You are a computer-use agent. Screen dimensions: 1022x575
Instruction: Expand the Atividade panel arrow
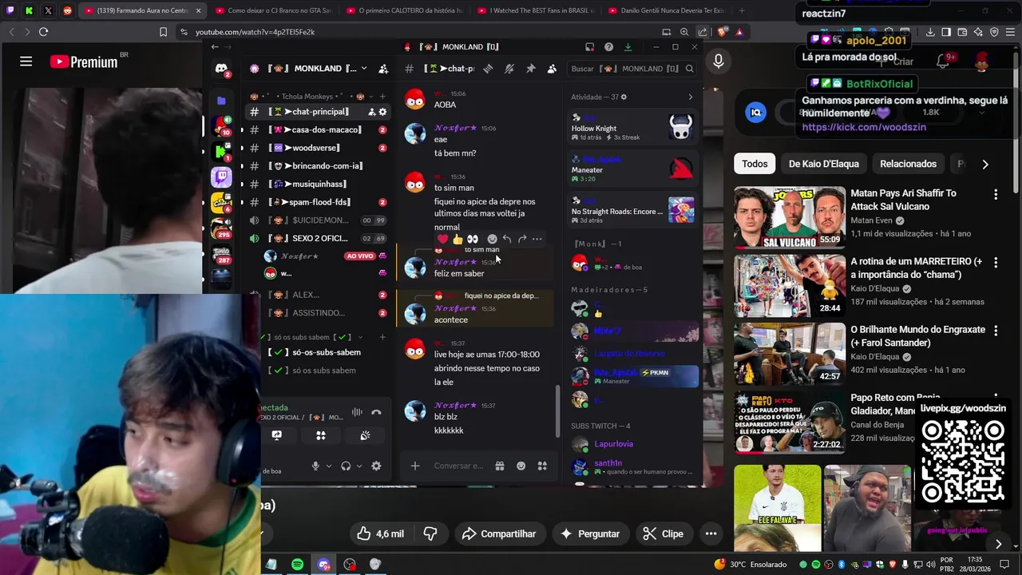click(691, 97)
